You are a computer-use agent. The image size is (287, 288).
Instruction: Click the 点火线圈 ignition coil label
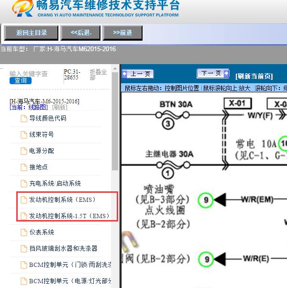pyautogui.click(x=165, y=210)
